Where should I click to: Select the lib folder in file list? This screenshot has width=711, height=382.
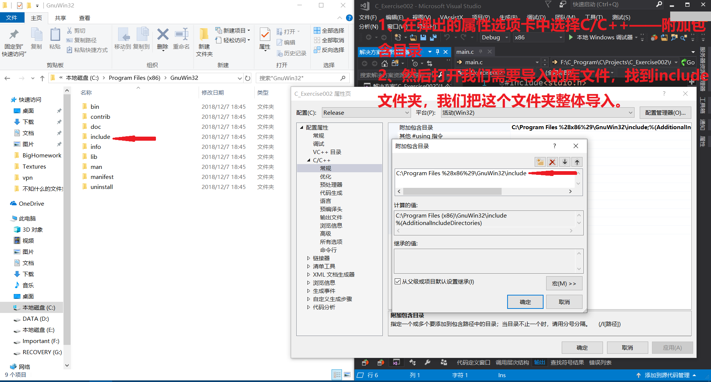94,157
